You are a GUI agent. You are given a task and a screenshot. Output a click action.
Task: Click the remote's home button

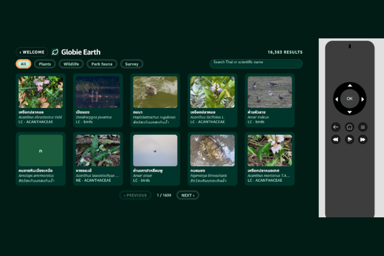(350, 127)
